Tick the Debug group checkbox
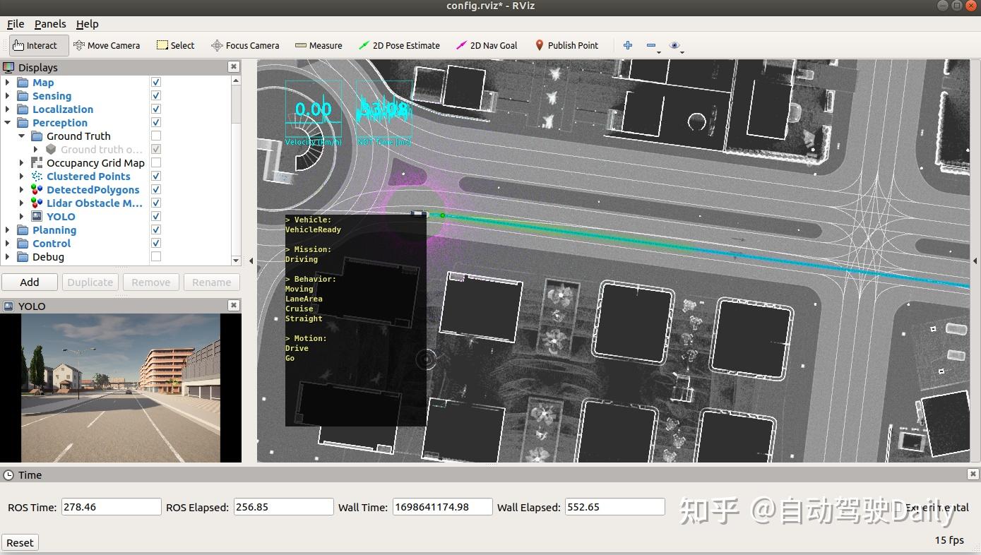This screenshot has width=981, height=555. click(x=156, y=257)
